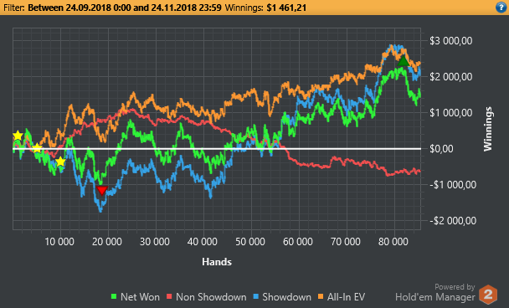Viewport: 509px width, 308px height.
Task: Click the $2 000,00 axis label
Action: [451, 77]
